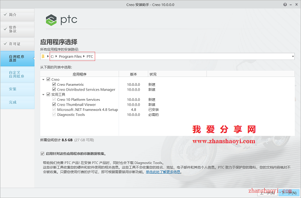Select Creo Thumbnail Viewer label
This screenshot has width=301, height=198.
tap(77, 104)
